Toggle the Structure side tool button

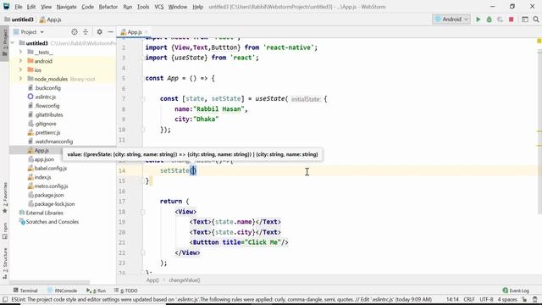5,263
